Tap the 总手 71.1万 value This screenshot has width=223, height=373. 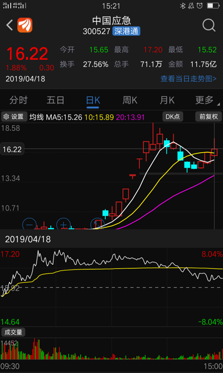(x=151, y=64)
